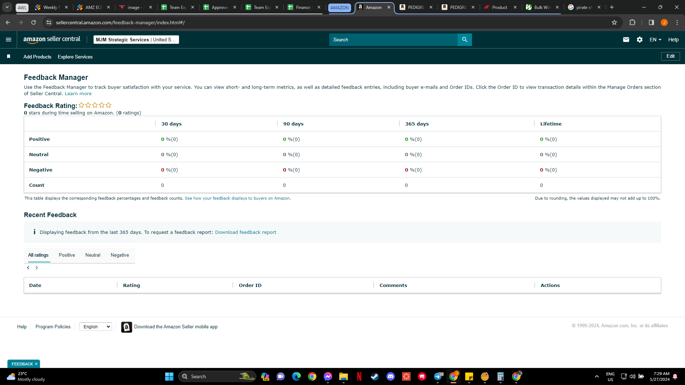Switch to the Negative feedback tab
Viewport: 685px width, 385px height.
point(120,255)
